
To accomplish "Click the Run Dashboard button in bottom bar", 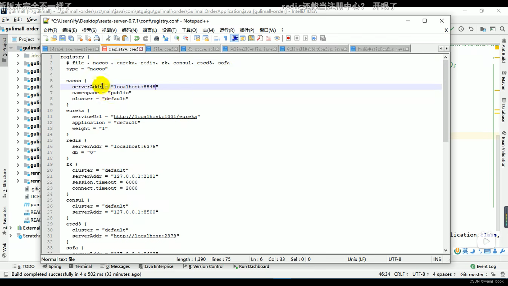I will (254, 266).
